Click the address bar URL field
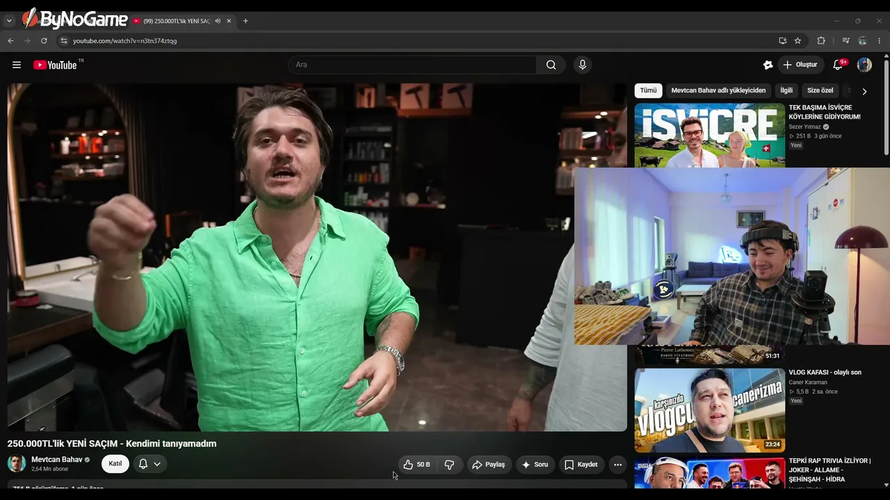 pos(417,40)
